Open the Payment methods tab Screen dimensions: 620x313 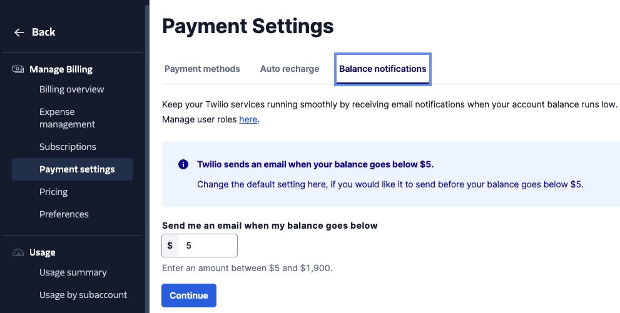202,69
